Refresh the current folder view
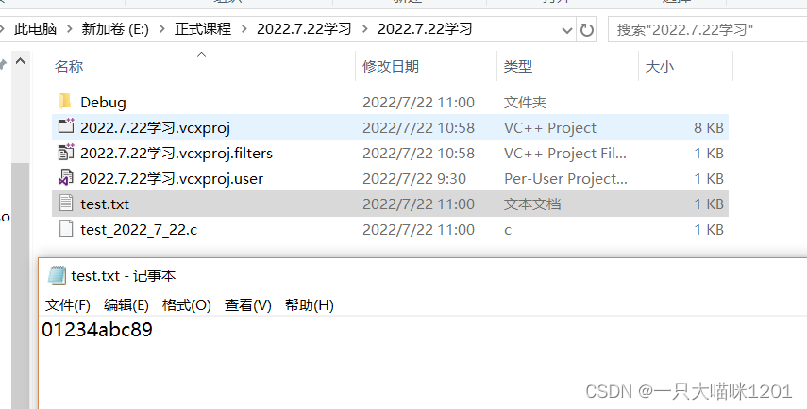The width and height of the screenshot is (807, 409). click(x=587, y=30)
